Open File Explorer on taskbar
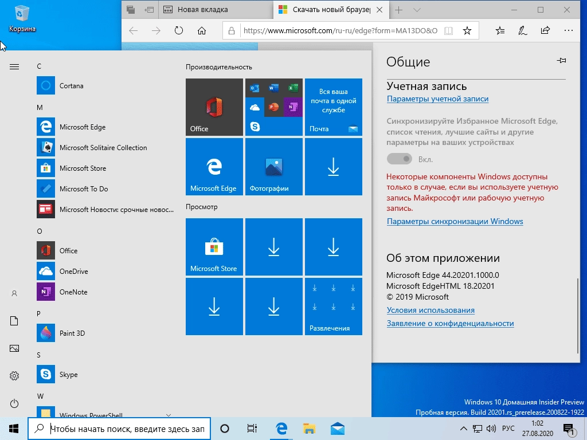 309,429
